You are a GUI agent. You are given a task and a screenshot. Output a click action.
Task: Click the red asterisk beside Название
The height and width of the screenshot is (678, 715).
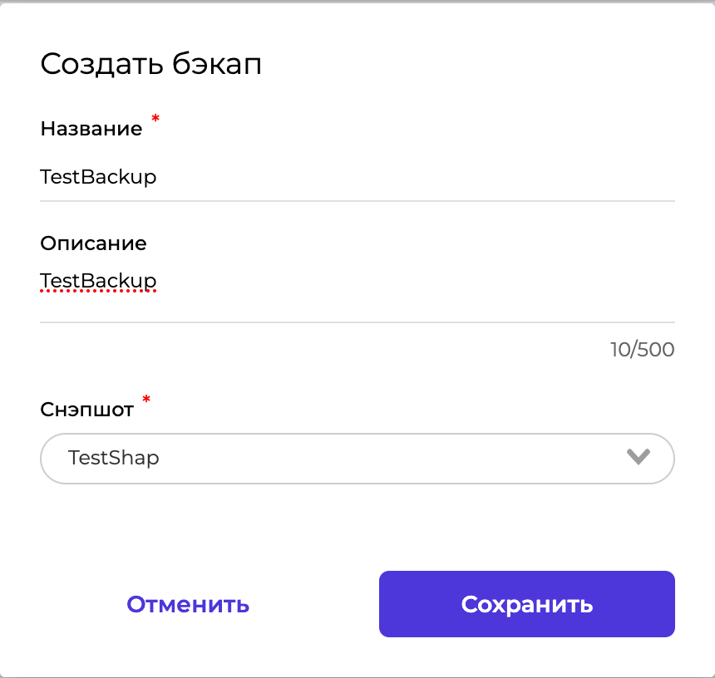click(x=155, y=120)
